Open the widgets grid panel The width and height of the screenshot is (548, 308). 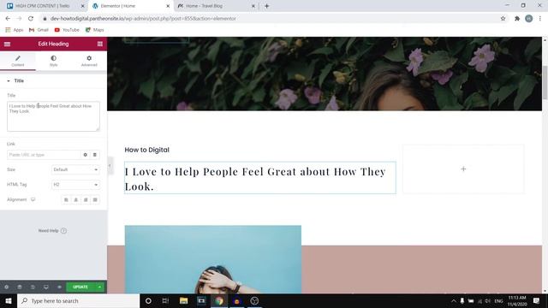point(100,44)
